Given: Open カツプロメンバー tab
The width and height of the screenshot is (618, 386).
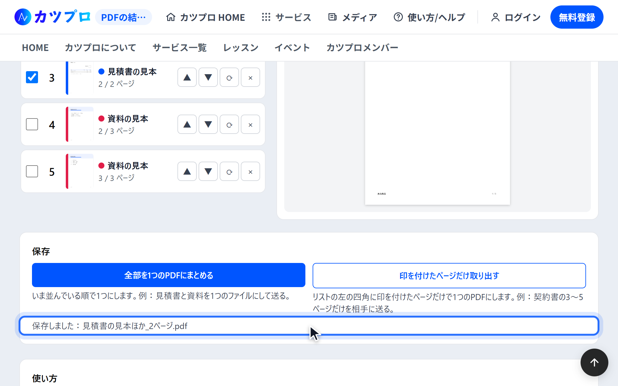Looking at the screenshot, I should point(362,48).
